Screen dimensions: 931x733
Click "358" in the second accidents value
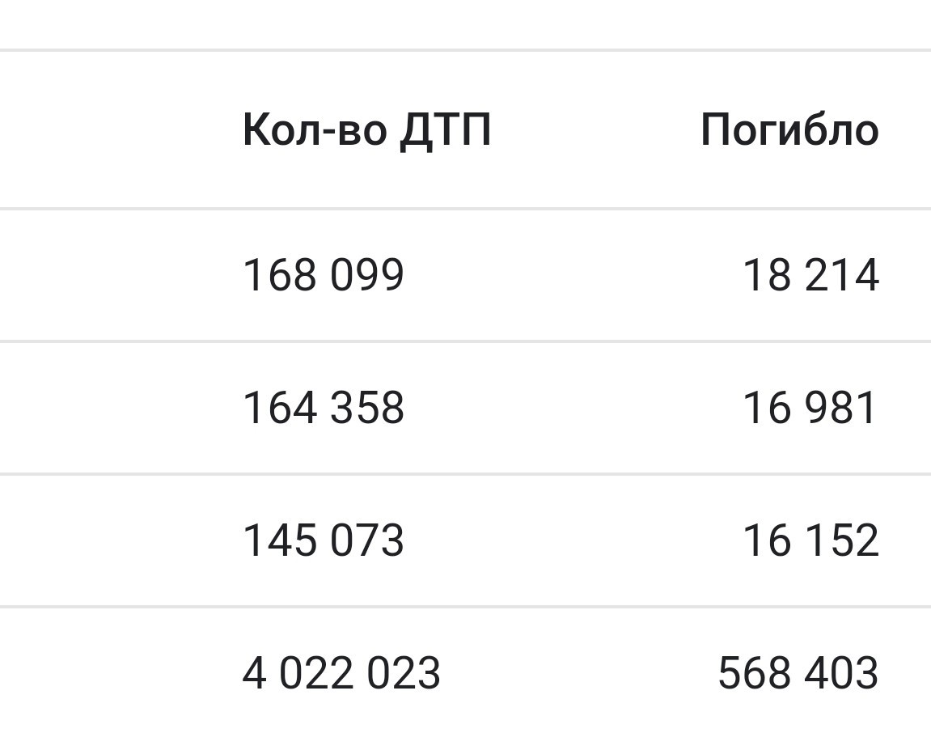[x=367, y=408]
